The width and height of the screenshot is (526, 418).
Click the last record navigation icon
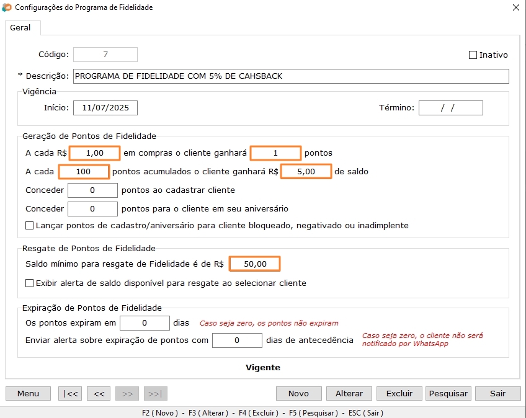pyautogui.click(x=155, y=393)
